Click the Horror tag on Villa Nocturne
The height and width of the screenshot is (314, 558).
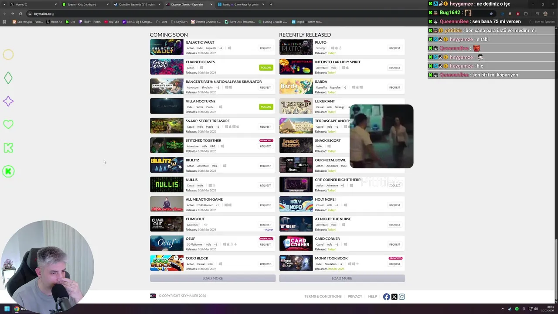(199, 107)
